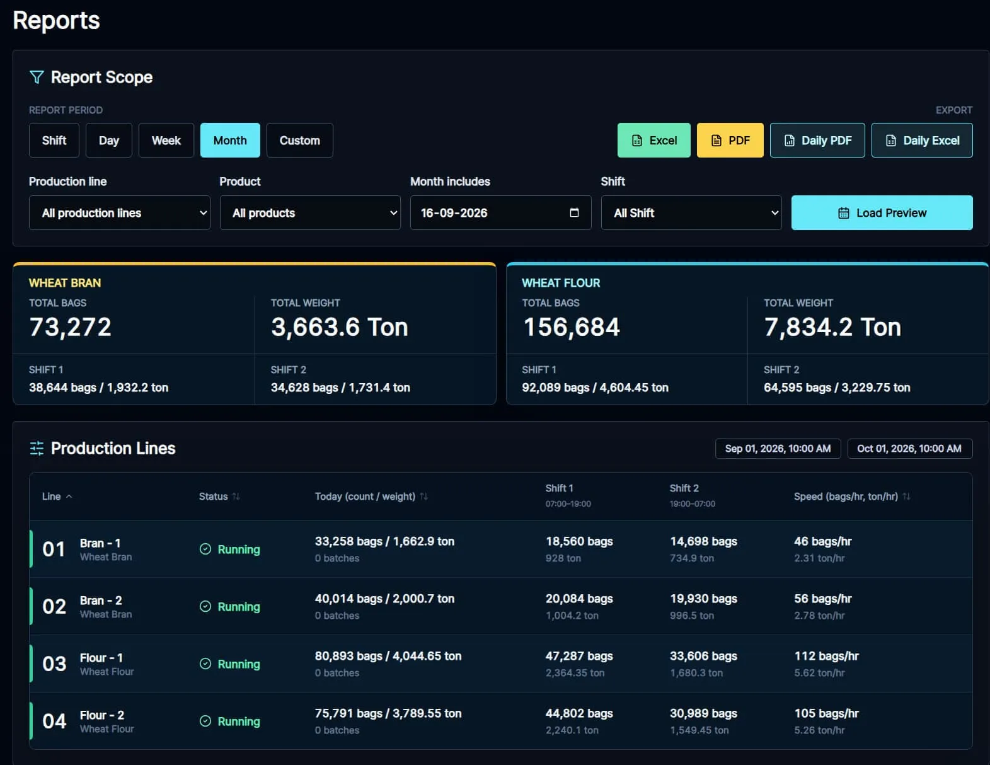990x765 pixels.
Task: Click the Oct 01, 2026, 10:00 AM range end
Action: point(910,449)
